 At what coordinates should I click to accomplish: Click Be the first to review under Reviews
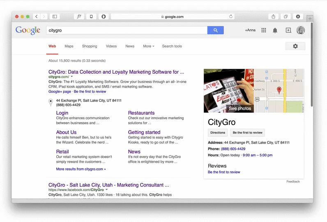224,172
